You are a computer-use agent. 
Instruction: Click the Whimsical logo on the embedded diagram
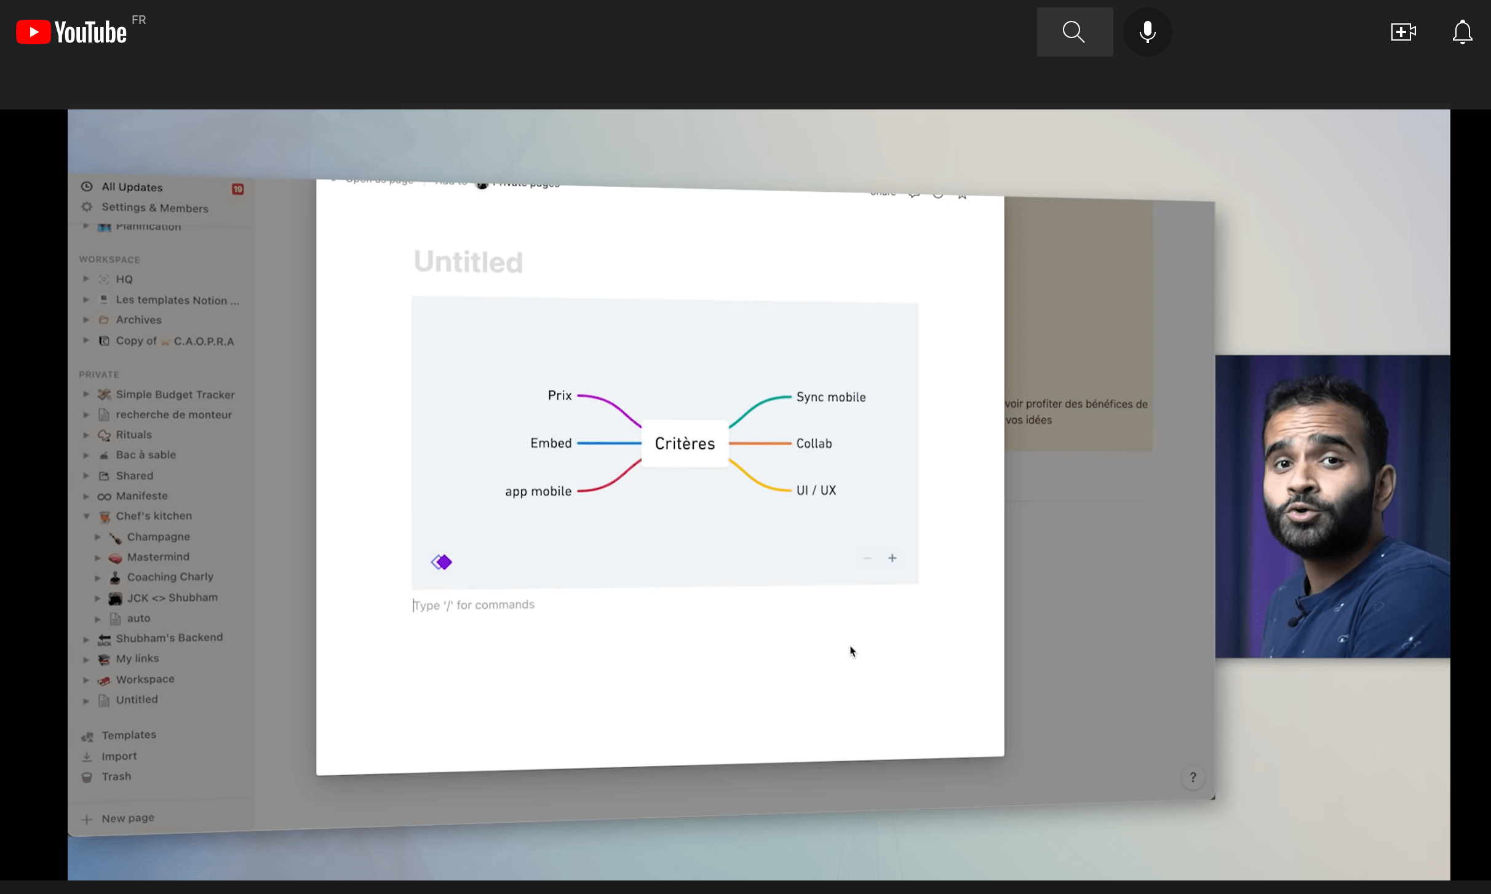pyautogui.click(x=442, y=561)
